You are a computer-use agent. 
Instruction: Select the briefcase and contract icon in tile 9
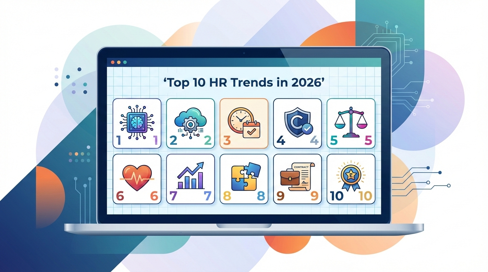click(x=297, y=177)
